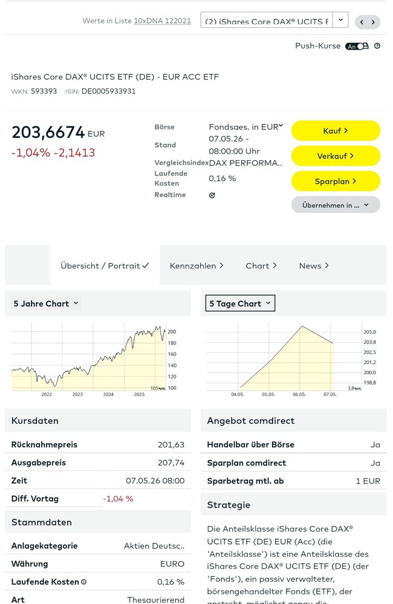Open Push-Kurse help question icon

click(x=377, y=46)
